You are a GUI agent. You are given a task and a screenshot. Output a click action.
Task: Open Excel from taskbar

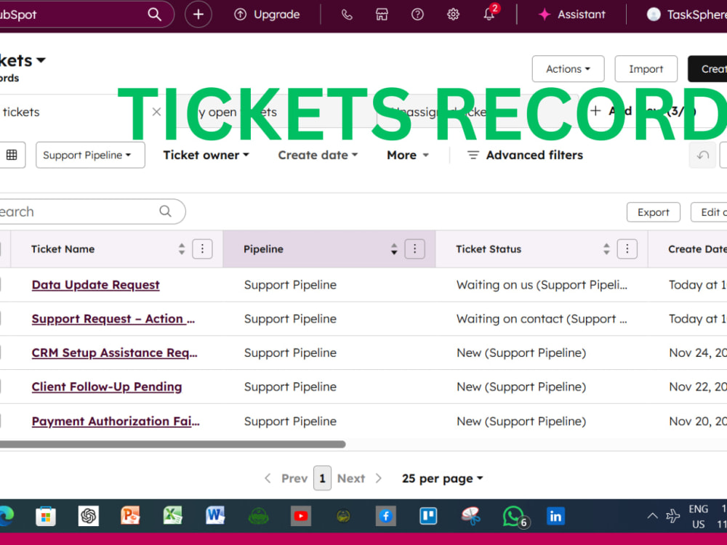[x=173, y=516]
